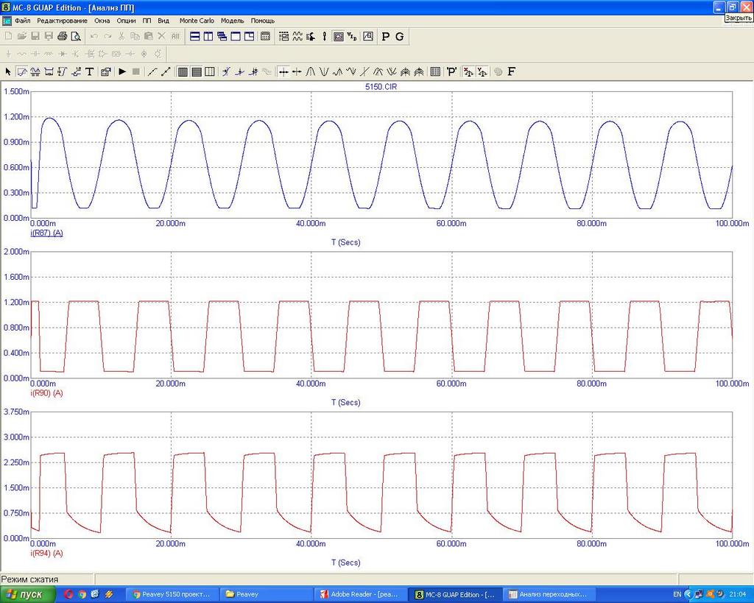
Task: Click the 'P' quoted performance icon
Action: pyautogui.click(x=451, y=71)
